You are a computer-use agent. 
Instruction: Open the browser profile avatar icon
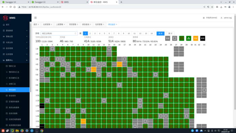(x=229, y=7)
